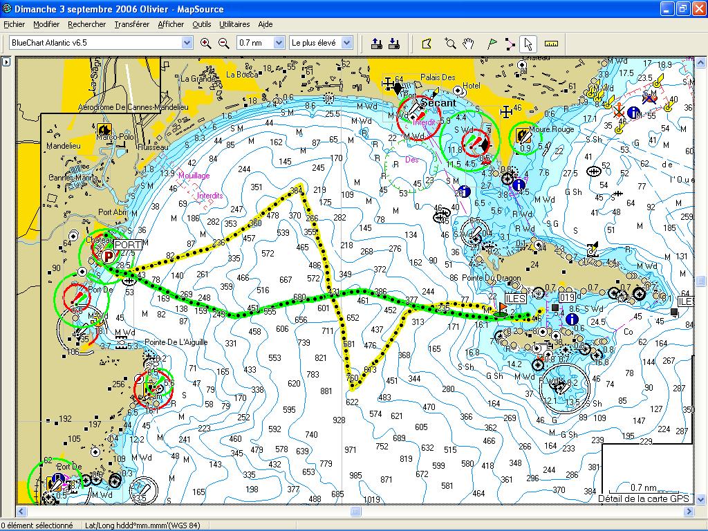Viewport: 708px width, 531px height.
Task: Click the 0.7 nm map scale bar
Action: [x=644, y=489]
